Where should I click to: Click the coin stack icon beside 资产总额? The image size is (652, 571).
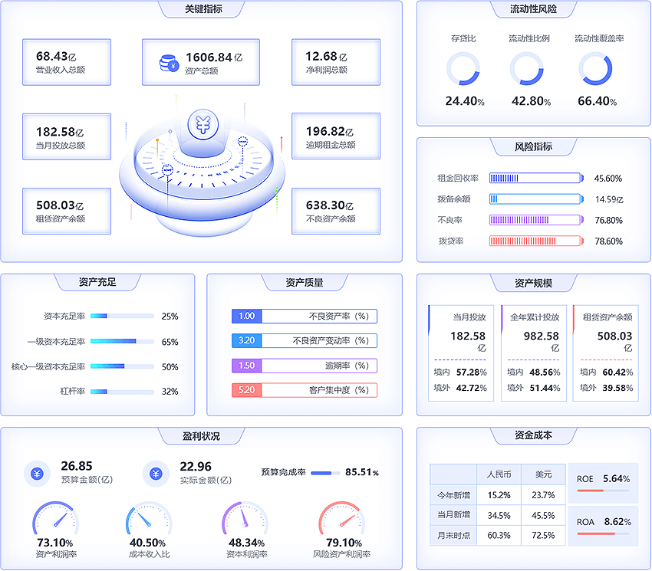coord(168,63)
